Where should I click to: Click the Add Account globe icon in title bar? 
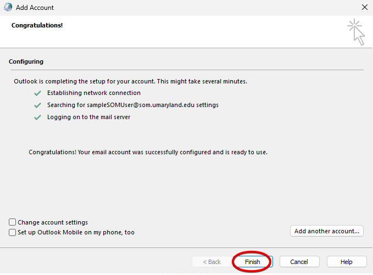[x=8, y=8]
